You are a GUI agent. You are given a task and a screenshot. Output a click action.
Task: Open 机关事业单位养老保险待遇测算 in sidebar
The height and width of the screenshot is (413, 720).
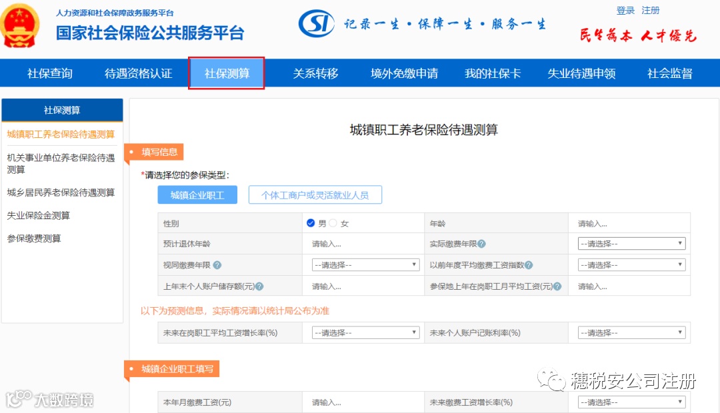[x=61, y=163]
